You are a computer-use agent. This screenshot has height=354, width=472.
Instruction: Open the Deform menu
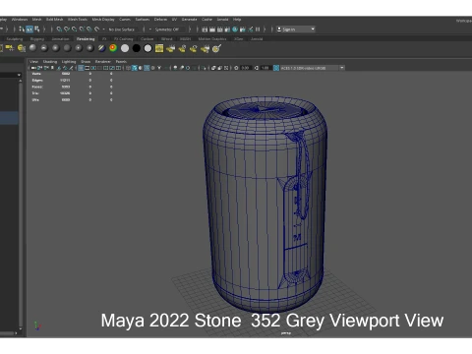pos(160,20)
